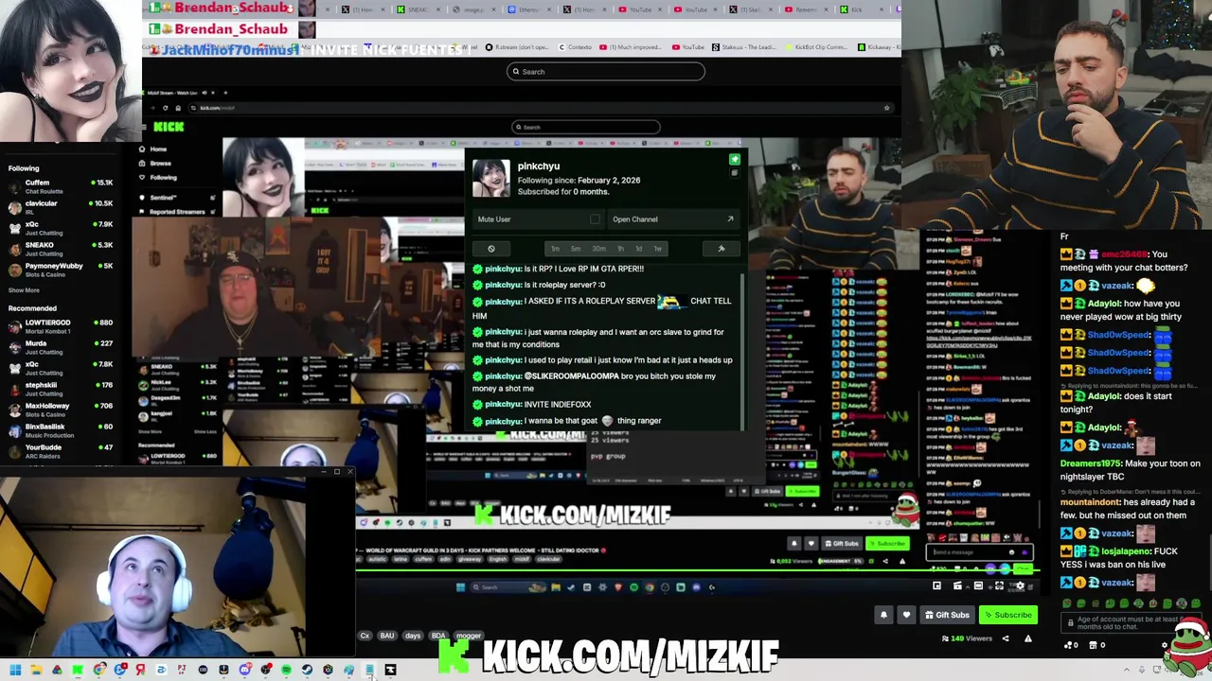
Task: Click the theater mode icon in player controls
Action: click(x=978, y=586)
